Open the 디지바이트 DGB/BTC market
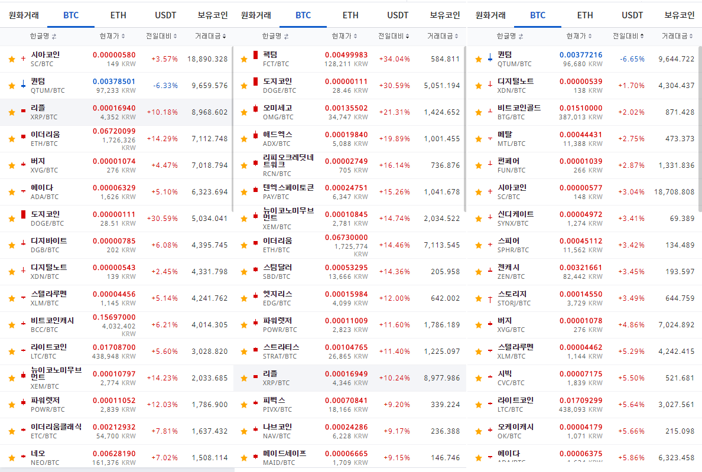This screenshot has height=472, width=702. (x=116, y=245)
